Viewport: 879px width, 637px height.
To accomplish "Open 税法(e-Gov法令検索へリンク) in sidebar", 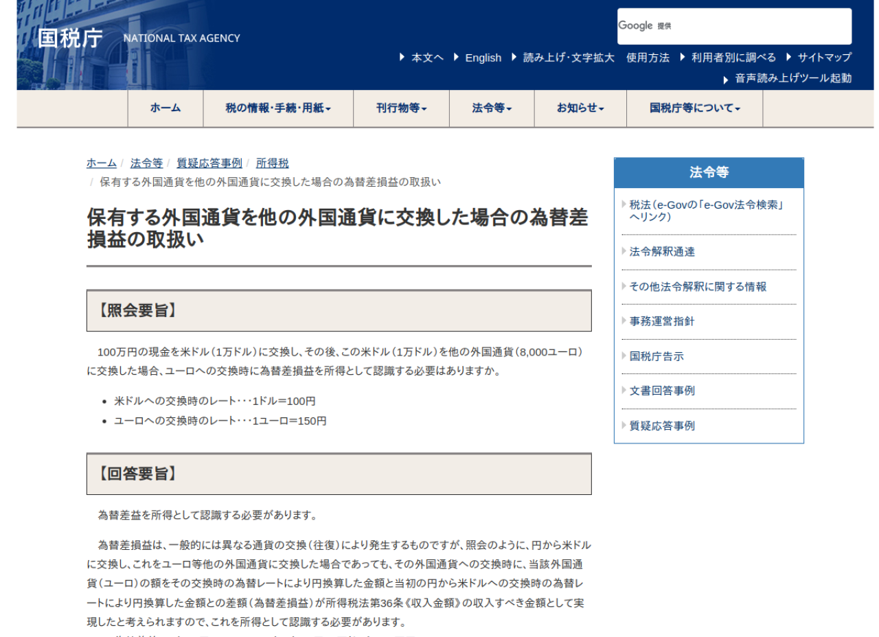I will (x=707, y=211).
